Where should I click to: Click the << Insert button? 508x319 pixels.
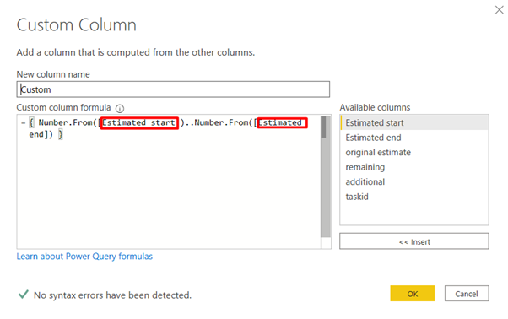[x=414, y=241]
